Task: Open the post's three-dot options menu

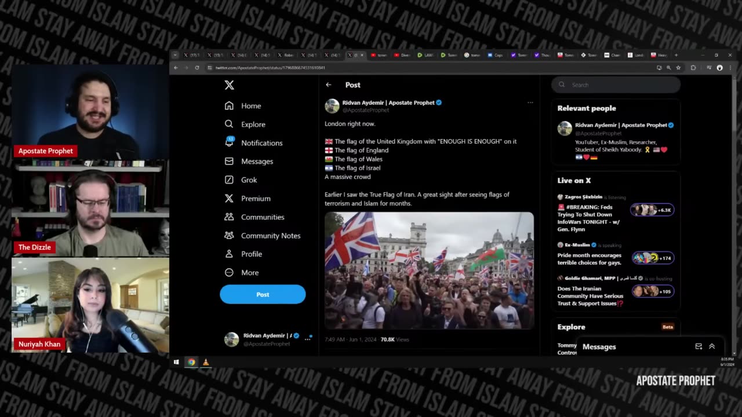Action: click(x=530, y=103)
